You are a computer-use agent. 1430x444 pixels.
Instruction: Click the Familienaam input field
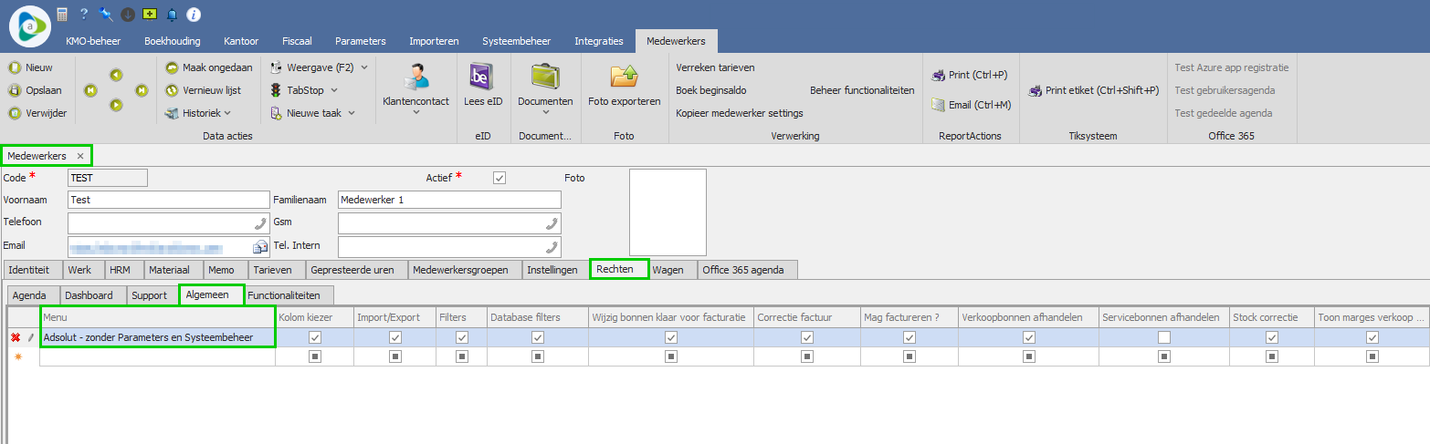point(449,200)
